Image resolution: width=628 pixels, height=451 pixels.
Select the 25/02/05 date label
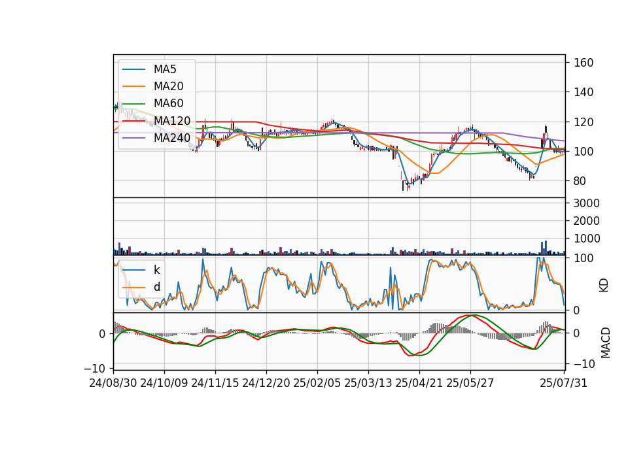pyautogui.click(x=317, y=383)
